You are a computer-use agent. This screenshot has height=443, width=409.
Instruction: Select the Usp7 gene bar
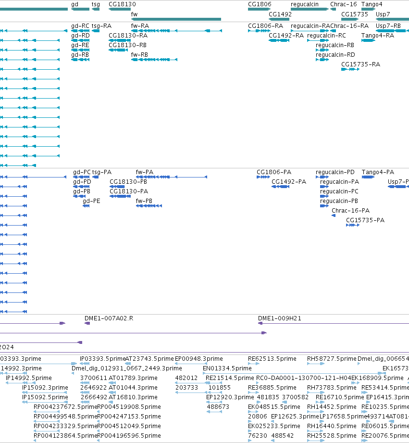[x=392, y=19]
